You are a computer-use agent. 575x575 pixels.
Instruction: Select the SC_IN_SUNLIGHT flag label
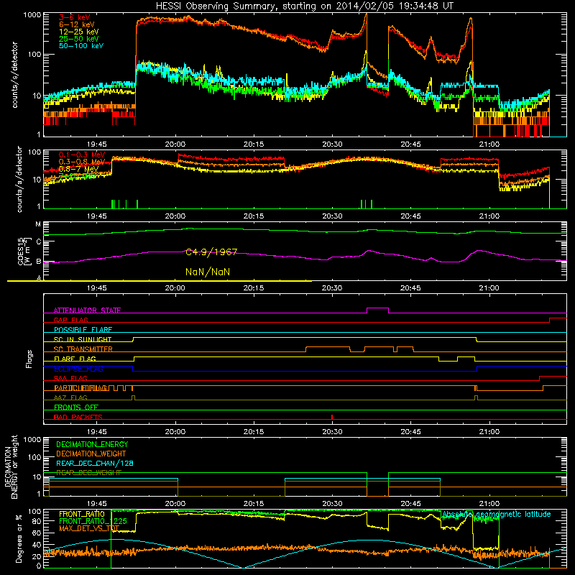pyautogui.click(x=83, y=339)
